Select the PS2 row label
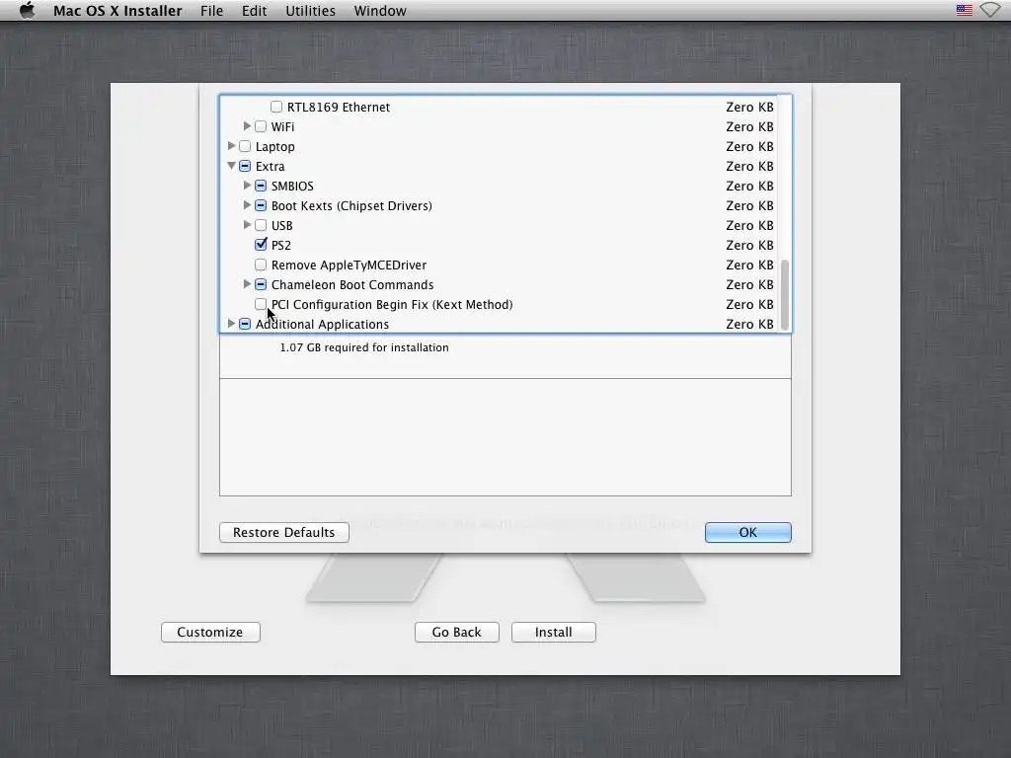 [x=281, y=246]
